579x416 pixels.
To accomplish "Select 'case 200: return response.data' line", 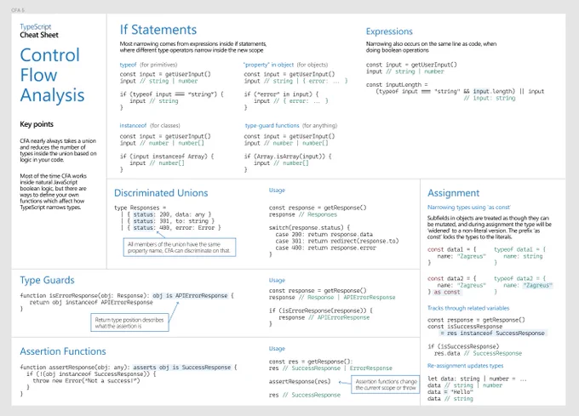I will (x=324, y=235).
